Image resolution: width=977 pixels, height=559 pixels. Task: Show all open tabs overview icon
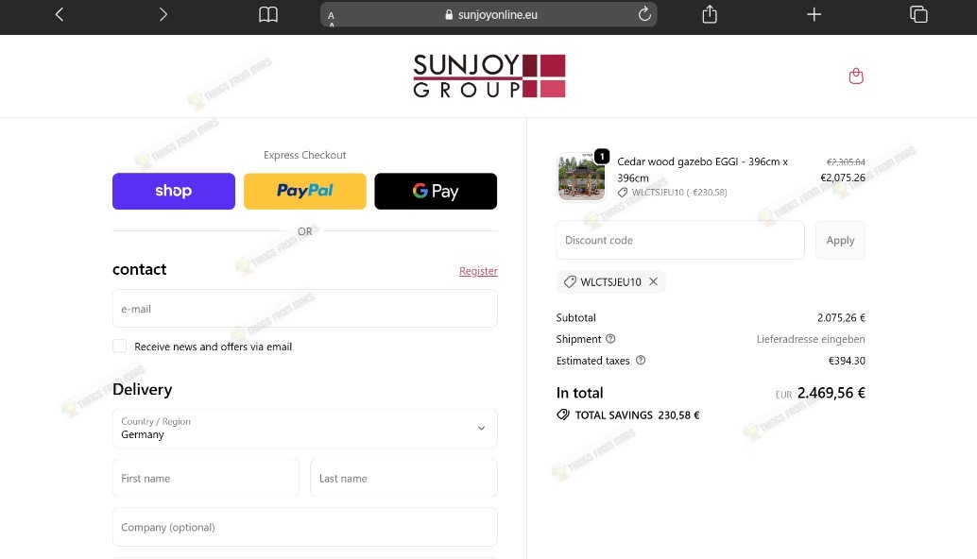pyautogui.click(x=918, y=14)
